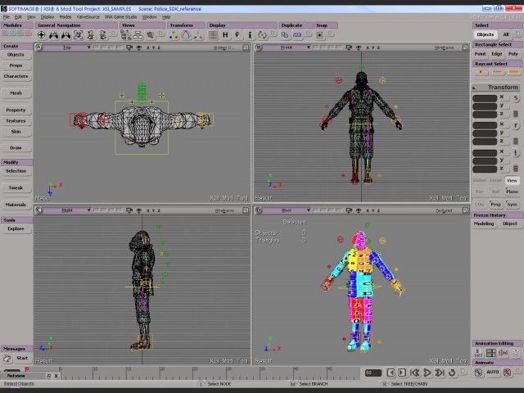Screen dimensions: 524x393
Task: Click the frame selection icon in General Navigation
Action: tap(79, 35)
